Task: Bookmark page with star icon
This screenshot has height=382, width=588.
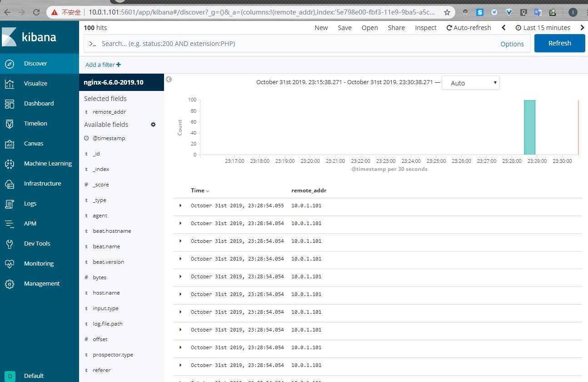Action: click(447, 12)
